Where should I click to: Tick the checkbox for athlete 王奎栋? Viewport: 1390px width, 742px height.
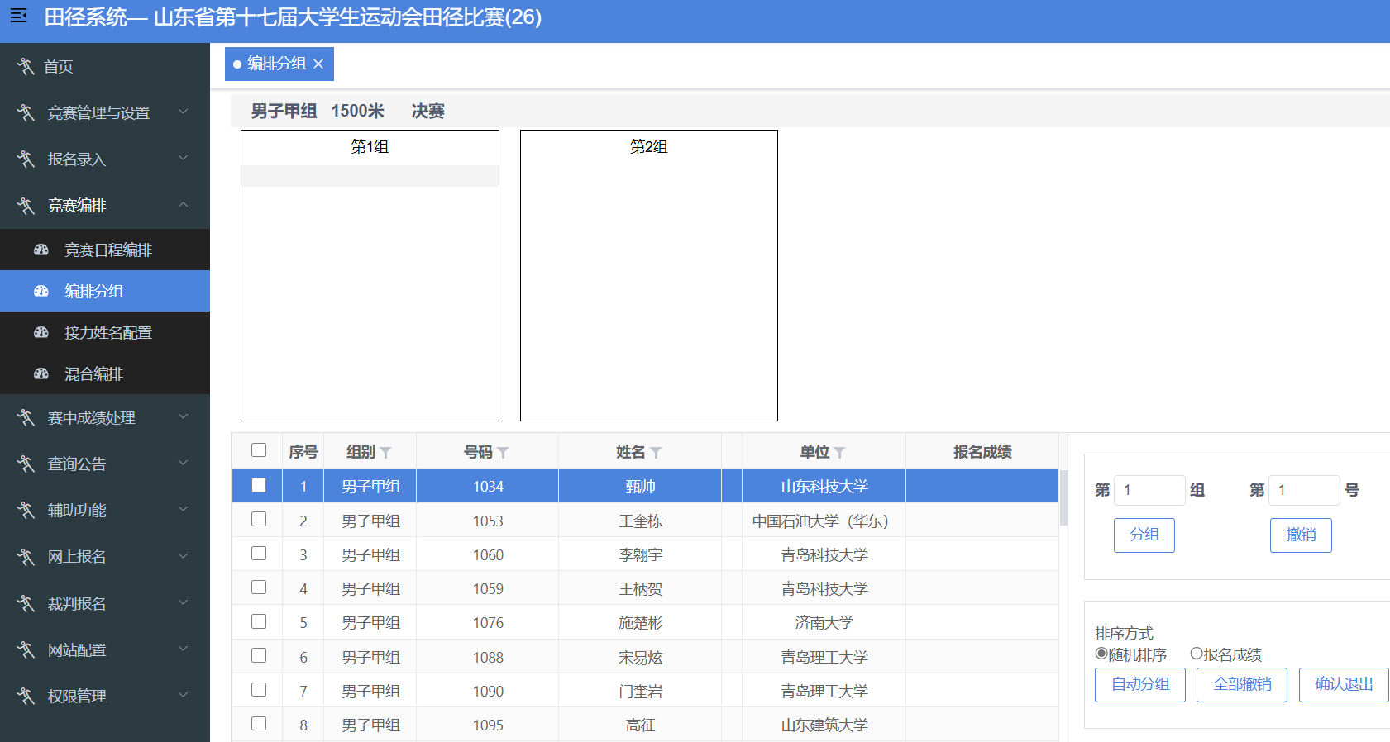click(x=259, y=519)
